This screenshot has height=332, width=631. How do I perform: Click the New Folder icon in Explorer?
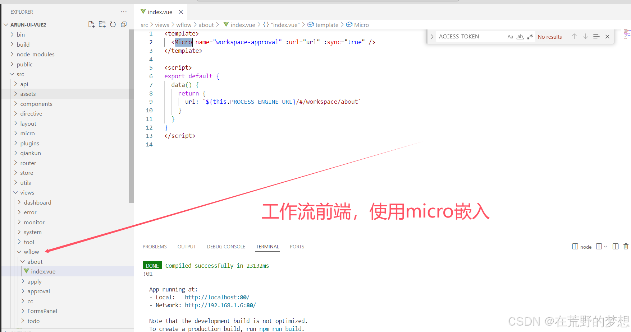coord(102,24)
